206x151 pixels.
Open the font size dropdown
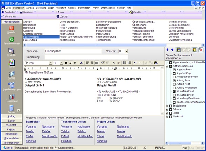click(61, 63)
